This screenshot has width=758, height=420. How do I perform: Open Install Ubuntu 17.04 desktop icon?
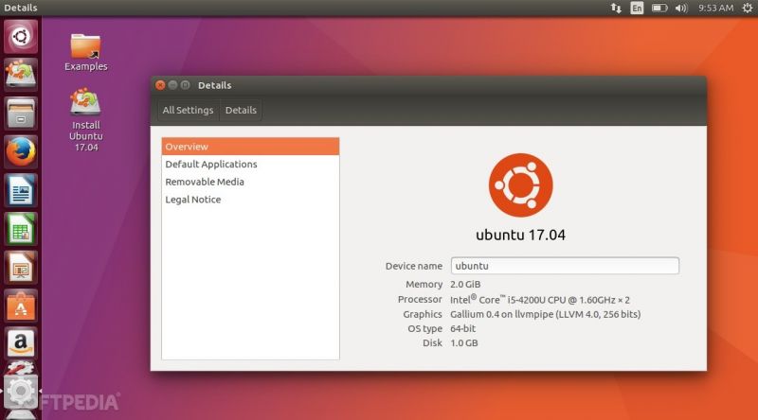pos(85,120)
